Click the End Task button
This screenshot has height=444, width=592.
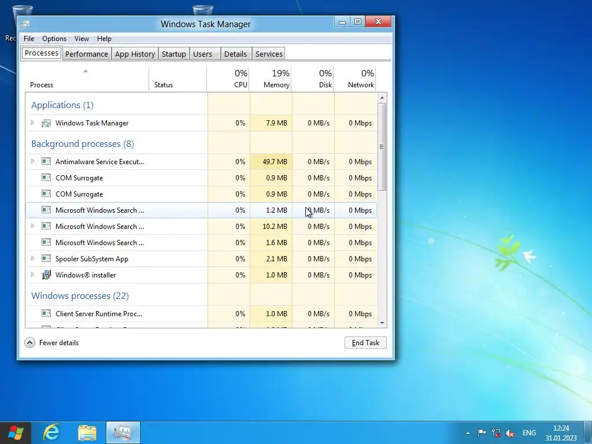click(365, 342)
